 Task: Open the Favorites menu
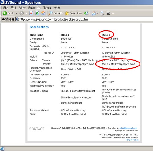[35, 8]
